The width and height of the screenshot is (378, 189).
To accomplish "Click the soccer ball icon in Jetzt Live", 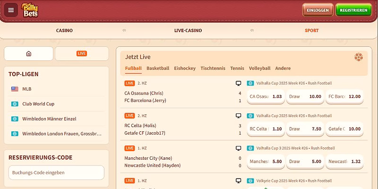I will 359,57.
